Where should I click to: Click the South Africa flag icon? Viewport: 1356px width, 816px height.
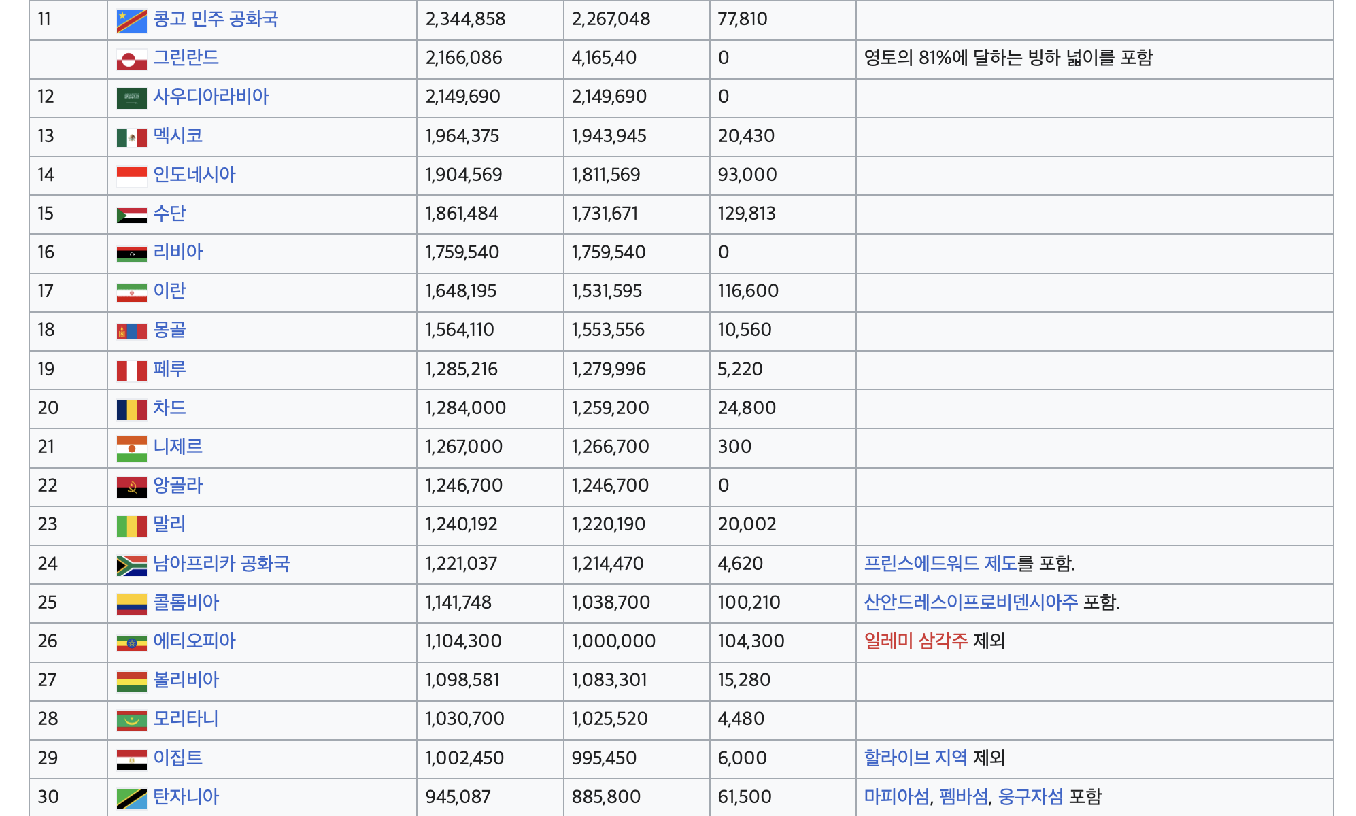[x=131, y=565]
